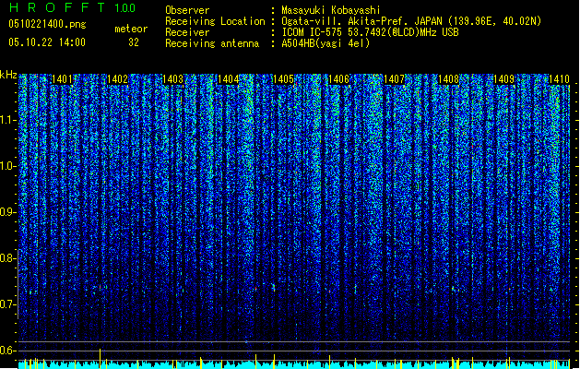Click the 0.9 kHz axis label
The image size is (580, 369).
click(7, 212)
